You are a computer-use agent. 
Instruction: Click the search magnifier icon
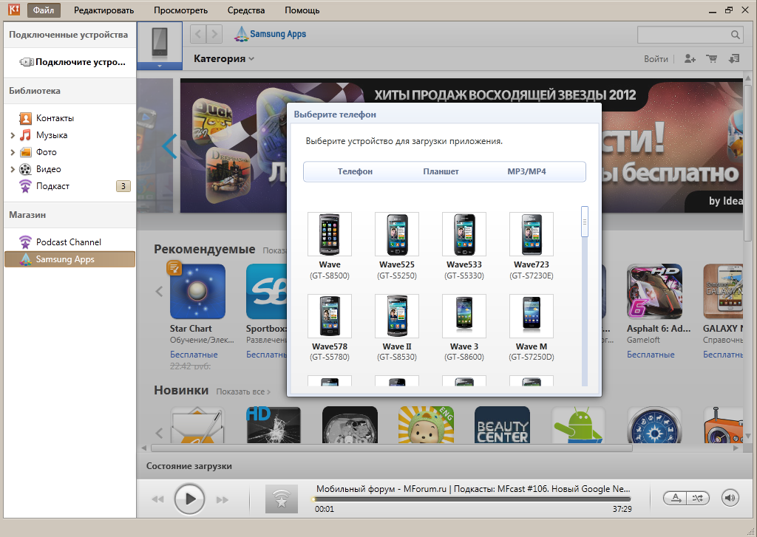(x=735, y=35)
